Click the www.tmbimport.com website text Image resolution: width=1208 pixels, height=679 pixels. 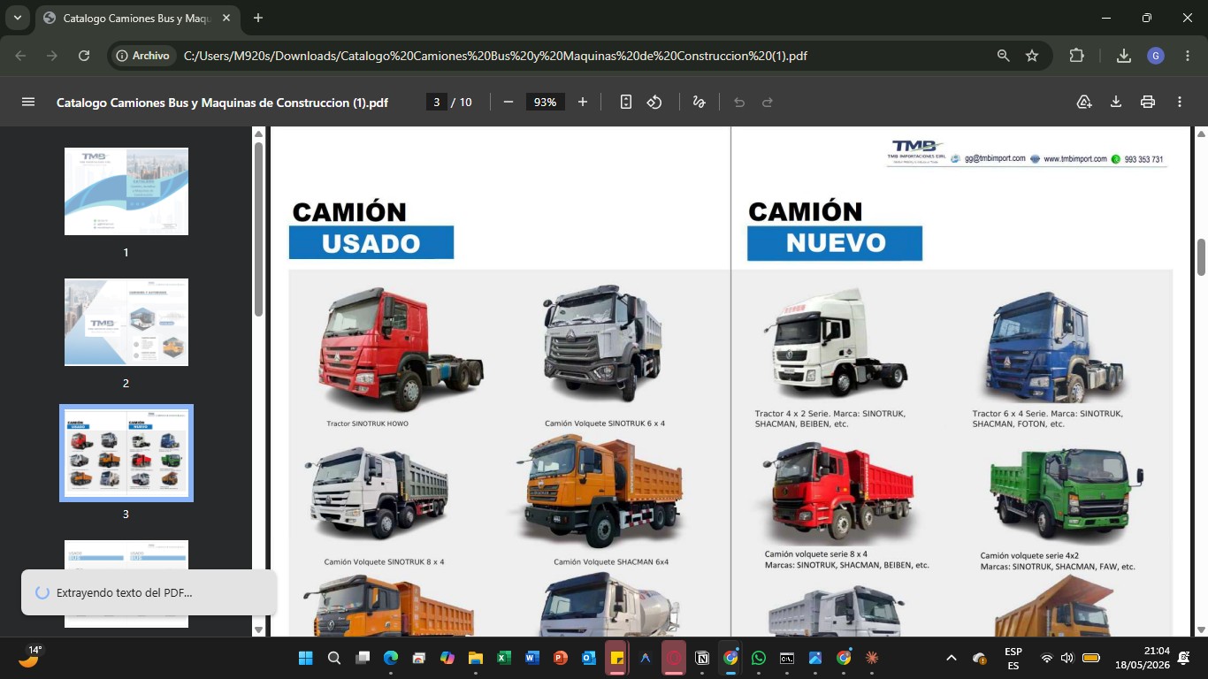coord(1074,159)
